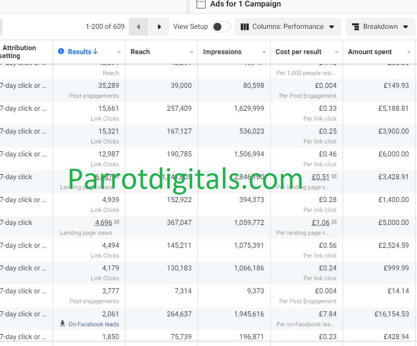Open the Cost per result column arrow
The width and height of the screenshot is (417, 346).
click(337, 52)
